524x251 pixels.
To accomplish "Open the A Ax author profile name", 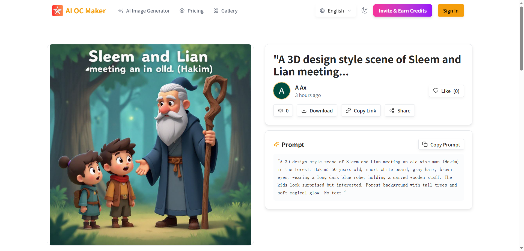I will (300, 88).
